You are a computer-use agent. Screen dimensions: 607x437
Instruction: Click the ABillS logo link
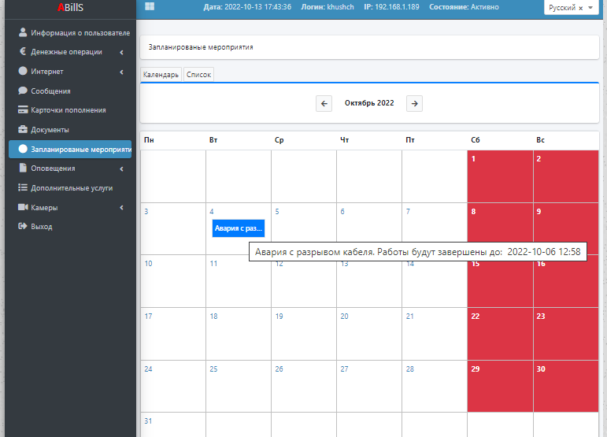[x=68, y=7]
